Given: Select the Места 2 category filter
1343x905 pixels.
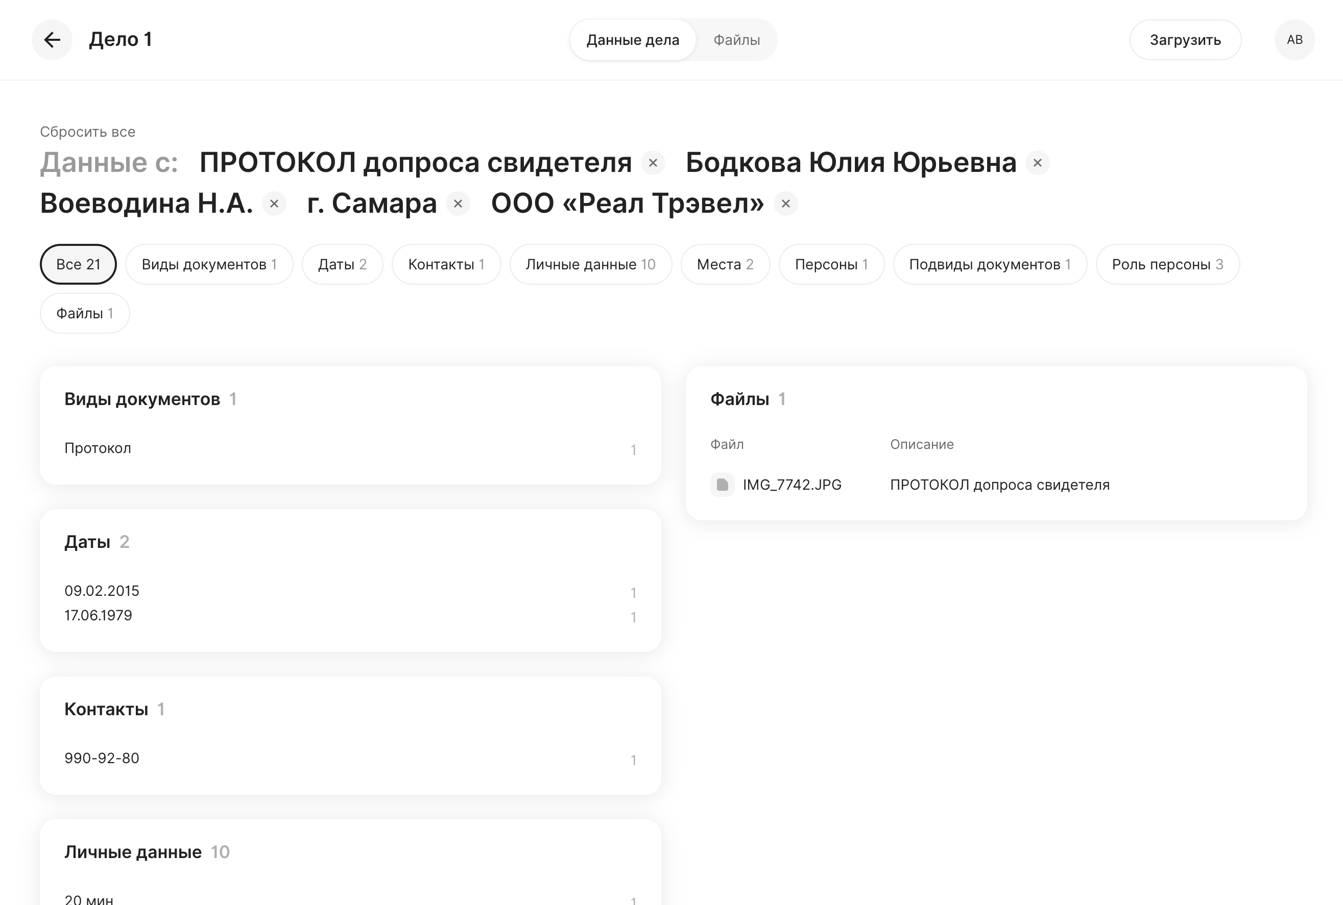Looking at the screenshot, I should click(x=725, y=264).
